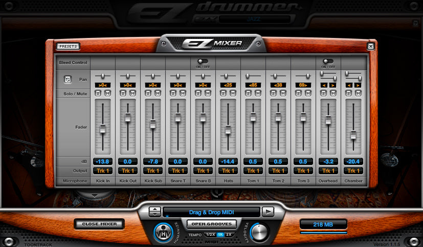423x247 pixels.
Task: Toggle Overhead bleed control switch
Action: tap(328, 60)
